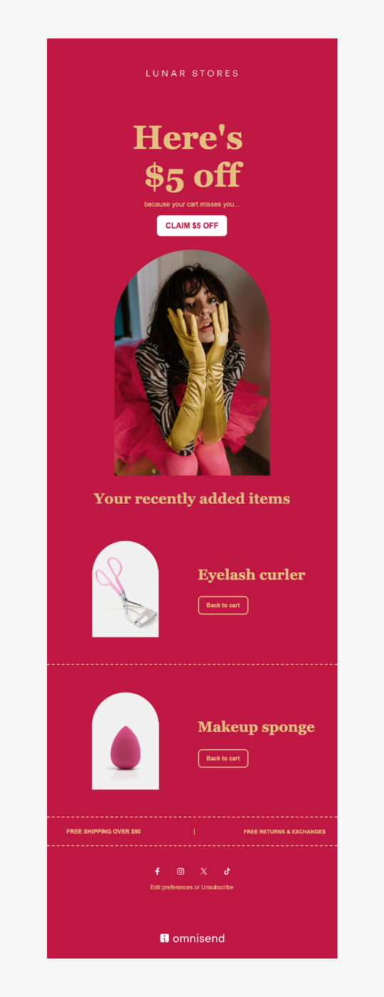This screenshot has height=997, width=384.
Task: Click FREE SHIPPING OVER $90 text
Action: 103,832
